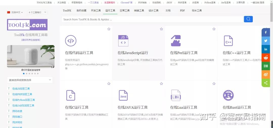Image resolution: width=273 pixels, height=128 pixels.
Task: Open the 简体中文 language dropdown
Action: pyautogui.click(x=15, y=12)
